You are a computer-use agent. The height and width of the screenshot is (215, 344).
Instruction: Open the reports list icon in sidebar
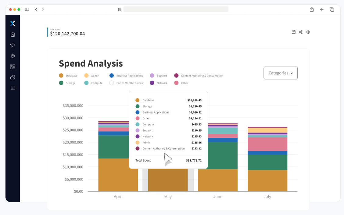(13, 88)
